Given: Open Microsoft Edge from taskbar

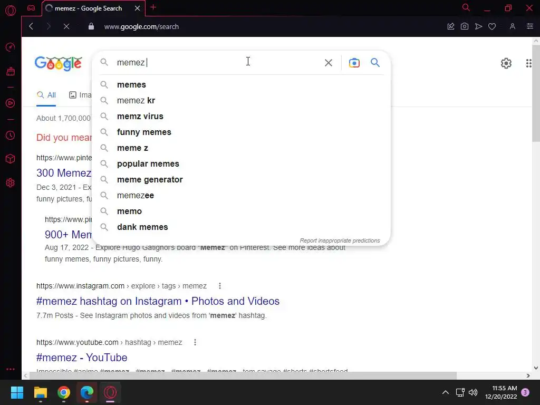Looking at the screenshot, I should pos(87,392).
